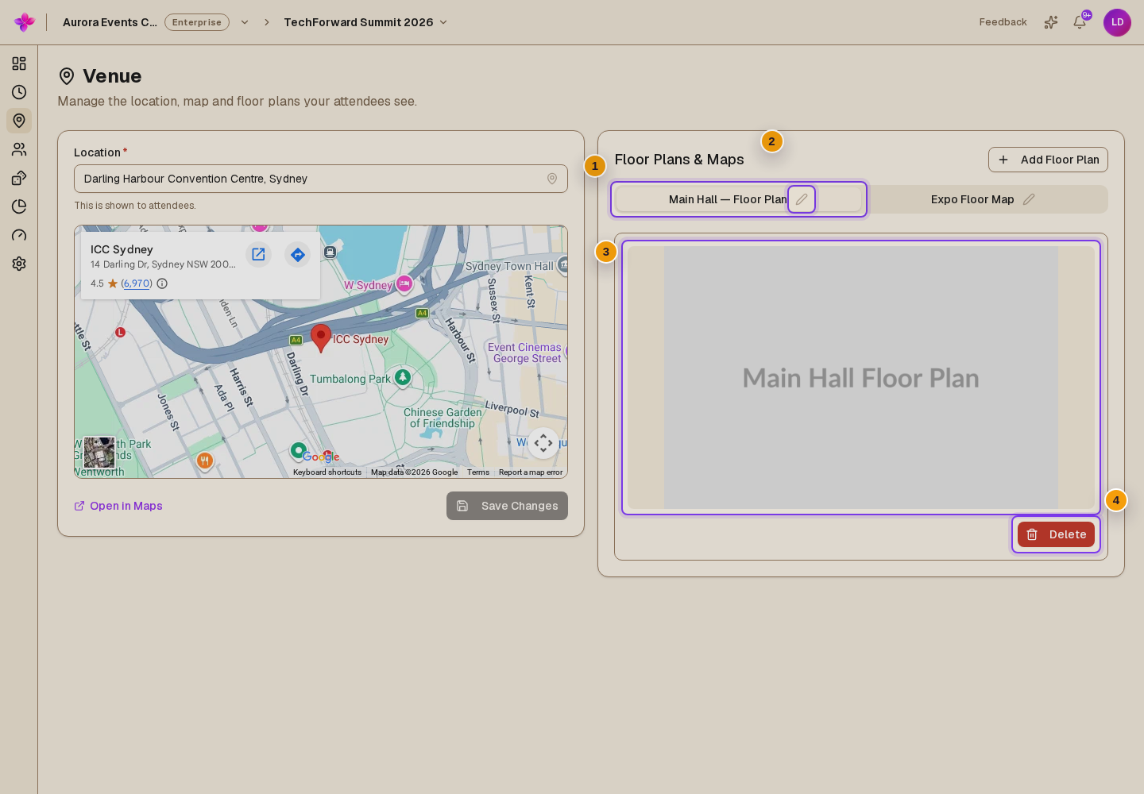The image size is (1144, 794).
Task: Click the red ICC Sydney map marker
Action: tap(321, 337)
